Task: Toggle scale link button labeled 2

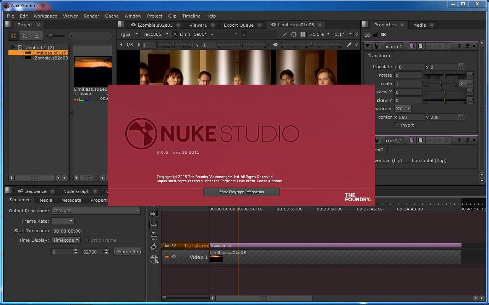Action: tap(462, 83)
